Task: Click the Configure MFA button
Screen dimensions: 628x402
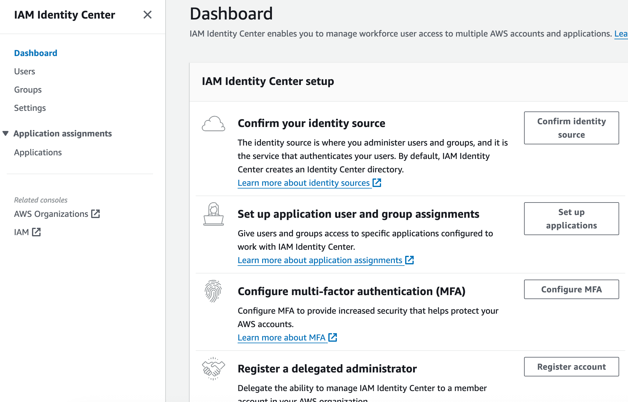Action: pyautogui.click(x=571, y=289)
